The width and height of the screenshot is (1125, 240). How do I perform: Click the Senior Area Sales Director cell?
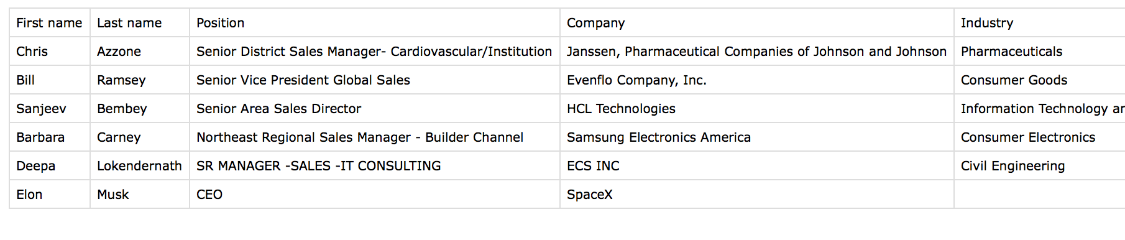pyautogui.click(x=375, y=109)
